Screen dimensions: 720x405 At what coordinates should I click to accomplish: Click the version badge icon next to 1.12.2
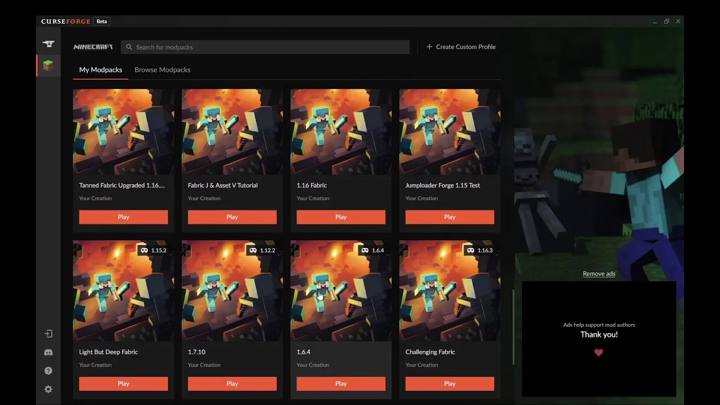point(253,250)
